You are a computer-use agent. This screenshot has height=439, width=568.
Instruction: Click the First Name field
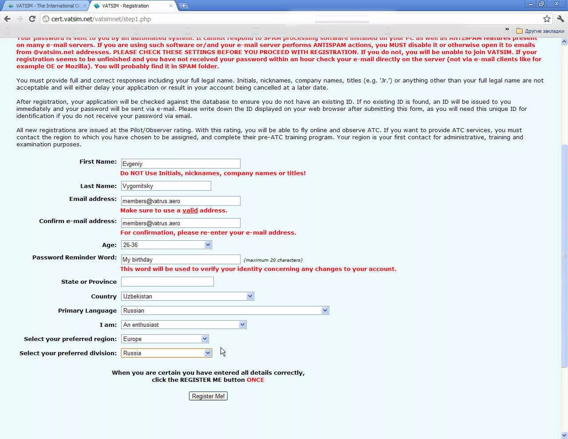click(x=181, y=164)
